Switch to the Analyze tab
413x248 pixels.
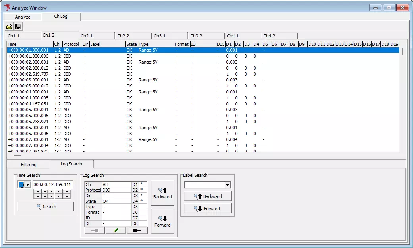pyautogui.click(x=22, y=17)
